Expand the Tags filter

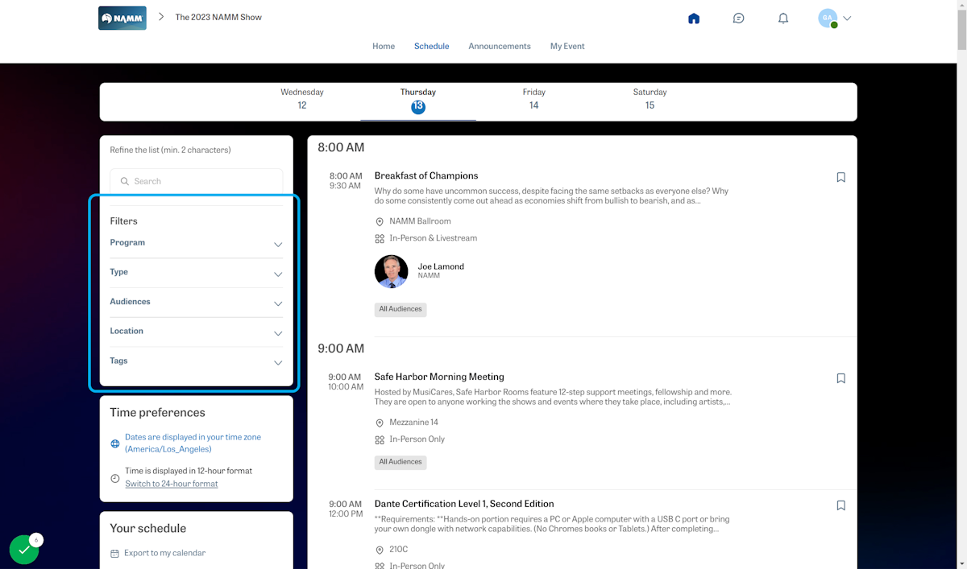point(196,361)
